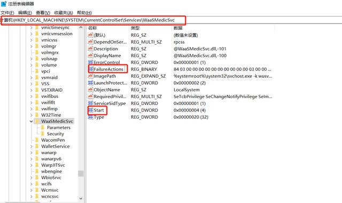
Task: Click the Type DWORD value icon
Action: [x=90, y=117]
